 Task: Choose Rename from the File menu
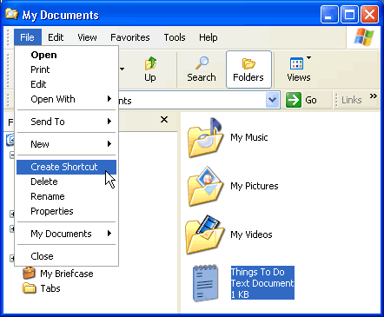click(x=66, y=196)
